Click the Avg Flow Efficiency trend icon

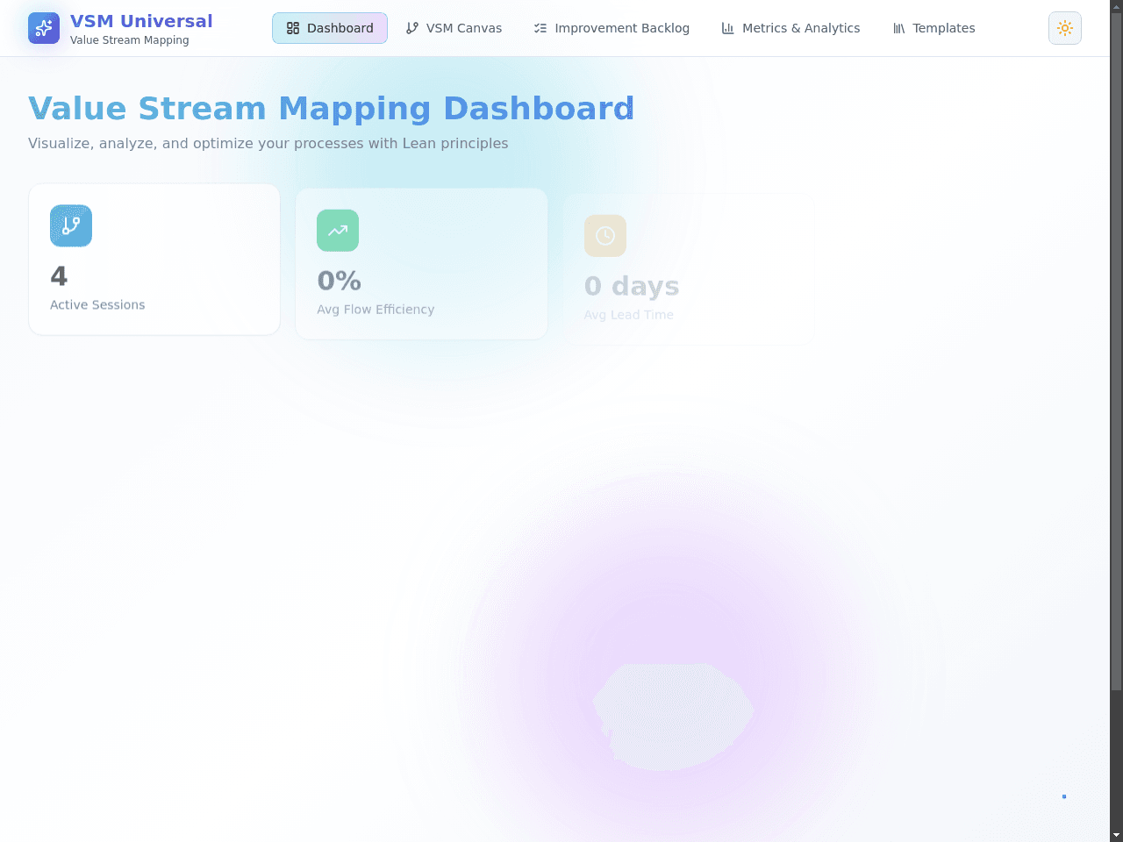[338, 231]
